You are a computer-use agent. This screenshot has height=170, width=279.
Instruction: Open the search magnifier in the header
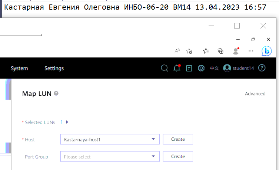click(165, 68)
